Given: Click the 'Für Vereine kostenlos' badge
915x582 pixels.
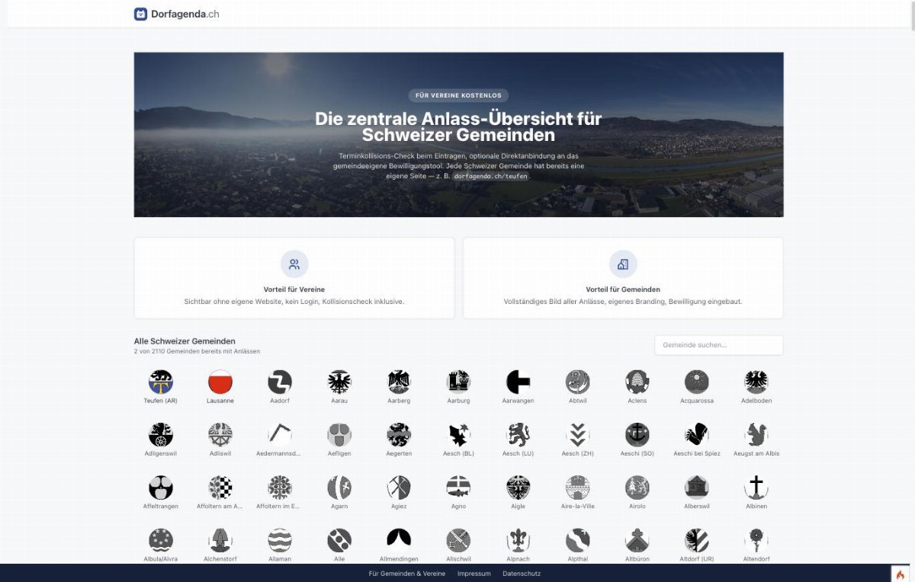Looking at the screenshot, I should coord(458,95).
